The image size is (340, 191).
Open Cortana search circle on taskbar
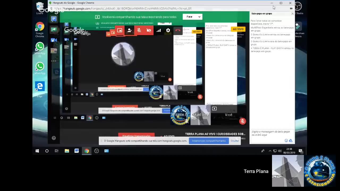point(47,151)
